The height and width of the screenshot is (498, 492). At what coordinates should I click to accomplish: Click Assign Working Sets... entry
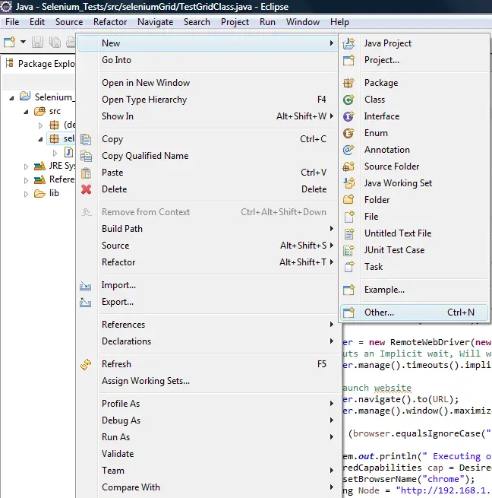coord(146,381)
